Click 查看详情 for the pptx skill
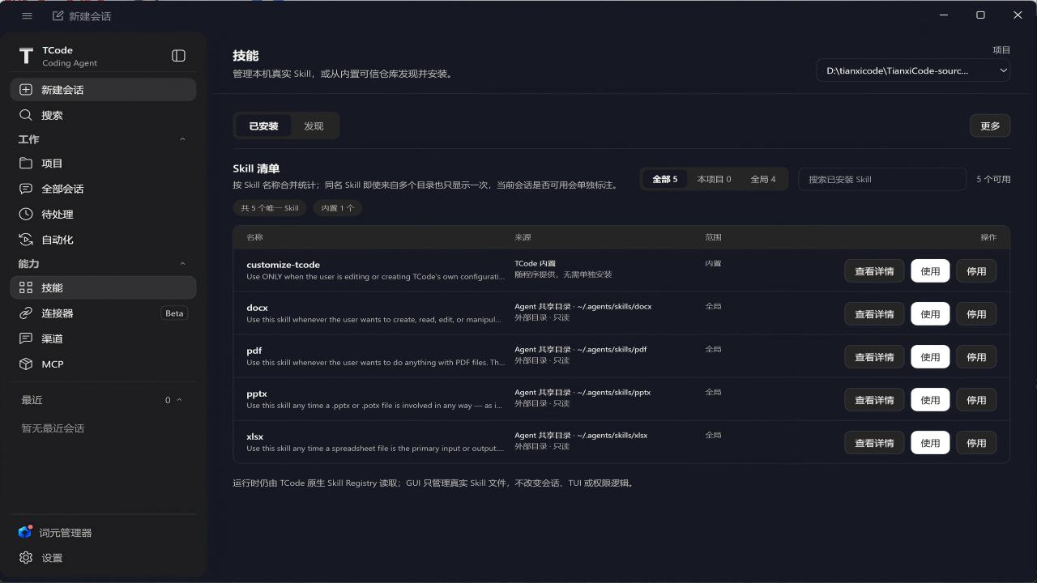 pyautogui.click(x=874, y=400)
